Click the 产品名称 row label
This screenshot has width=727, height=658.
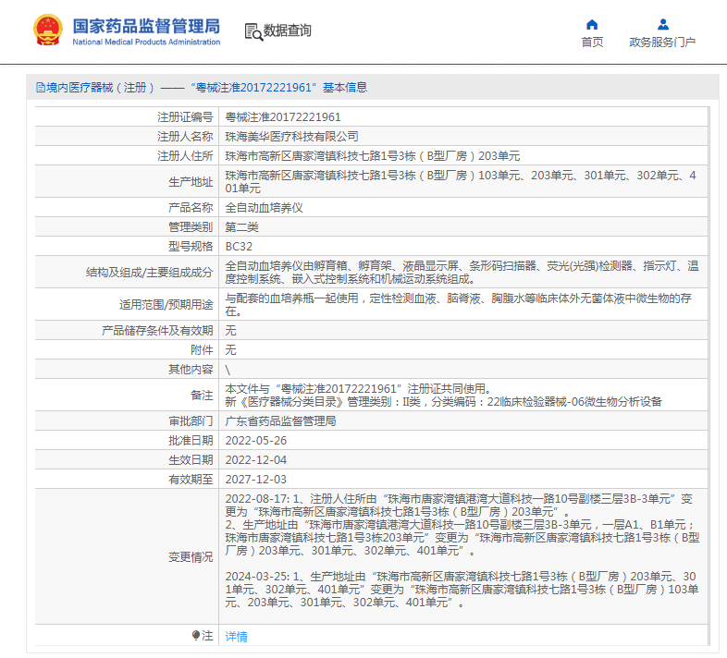pos(191,208)
